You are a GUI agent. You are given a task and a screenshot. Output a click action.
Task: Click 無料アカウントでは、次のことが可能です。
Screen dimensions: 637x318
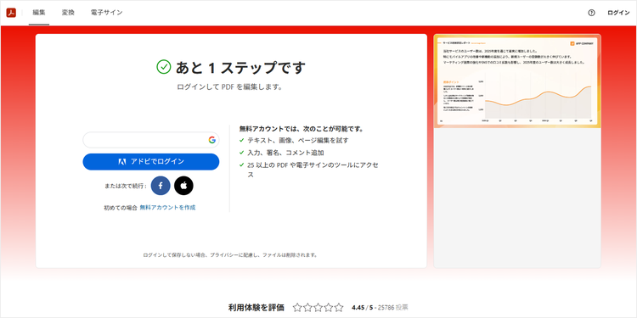[x=301, y=129]
